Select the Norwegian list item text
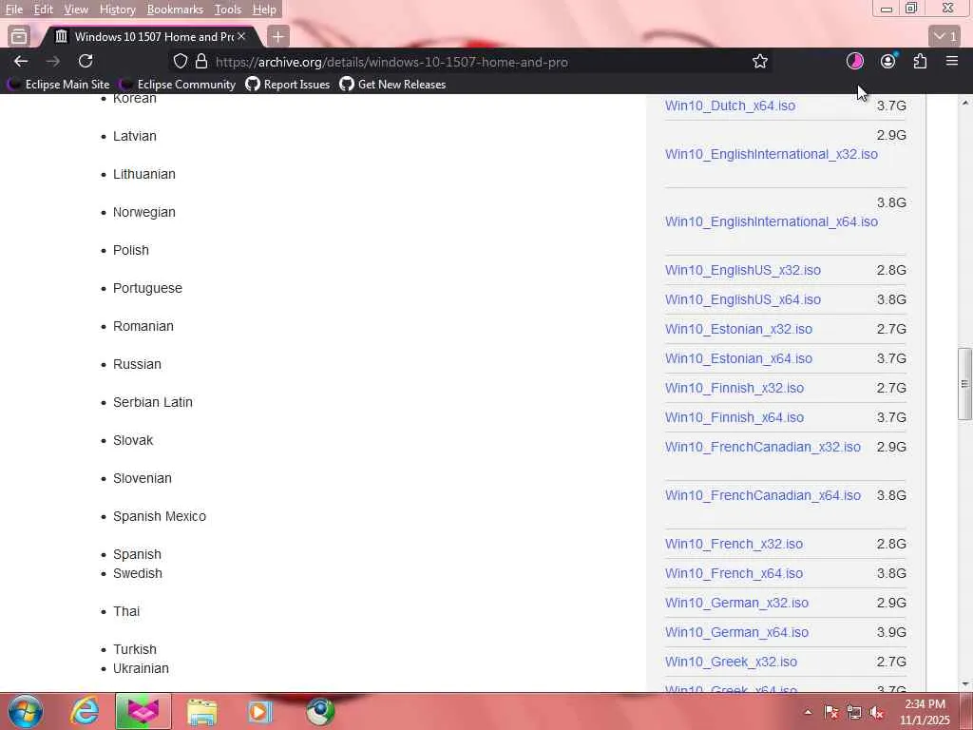973x730 pixels. (144, 212)
